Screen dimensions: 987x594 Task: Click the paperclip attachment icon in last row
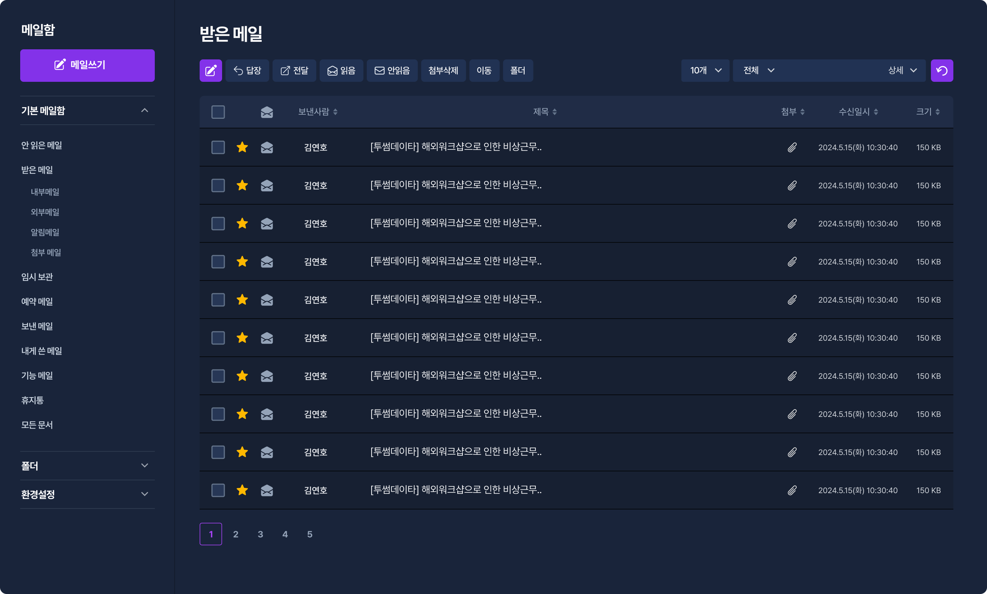pyautogui.click(x=792, y=490)
